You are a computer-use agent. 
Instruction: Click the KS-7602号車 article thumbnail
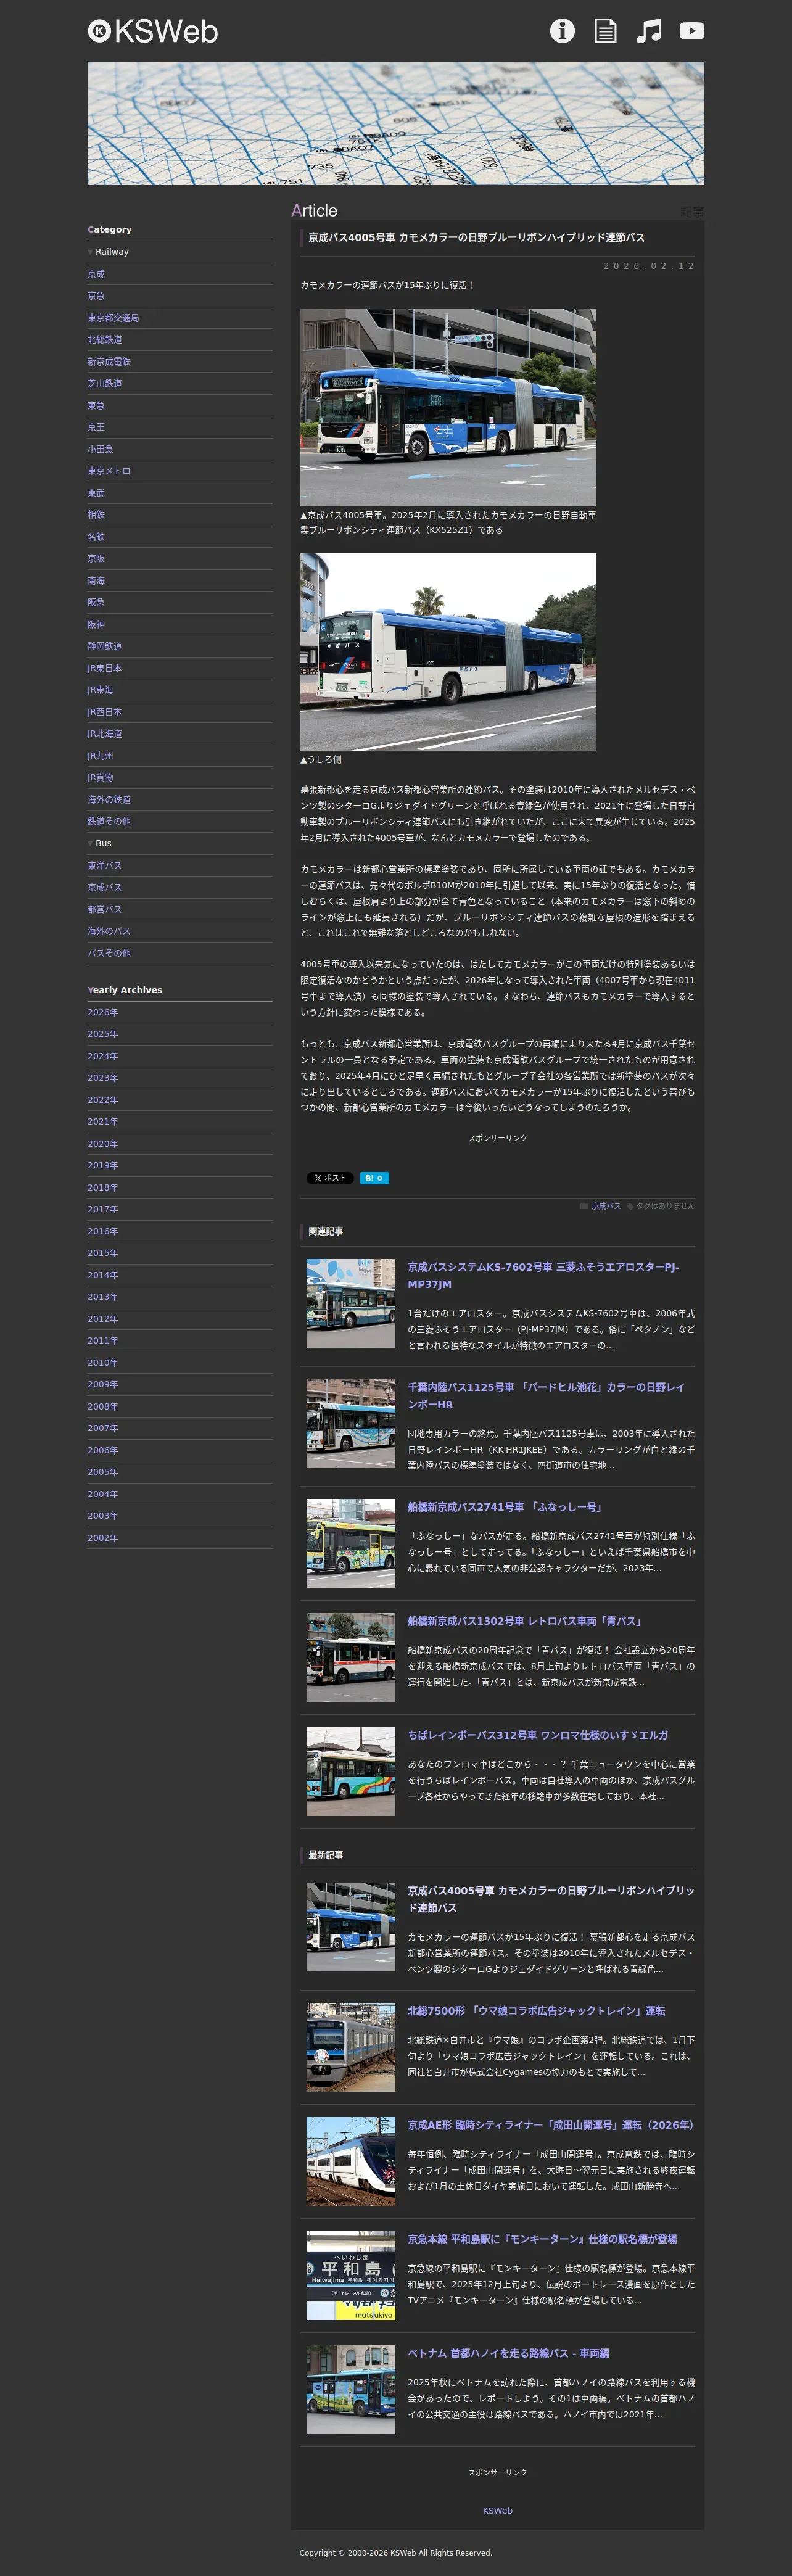(x=351, y=1303)
